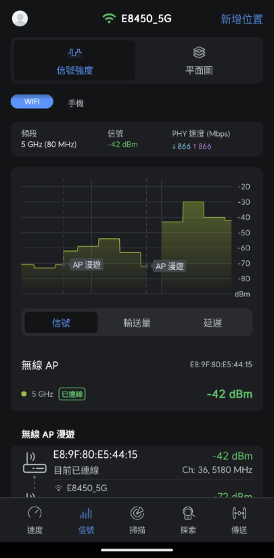Tap the 目前已連線 status text
Viewport: 274px width, 558px height.
(x=76, y=470)
